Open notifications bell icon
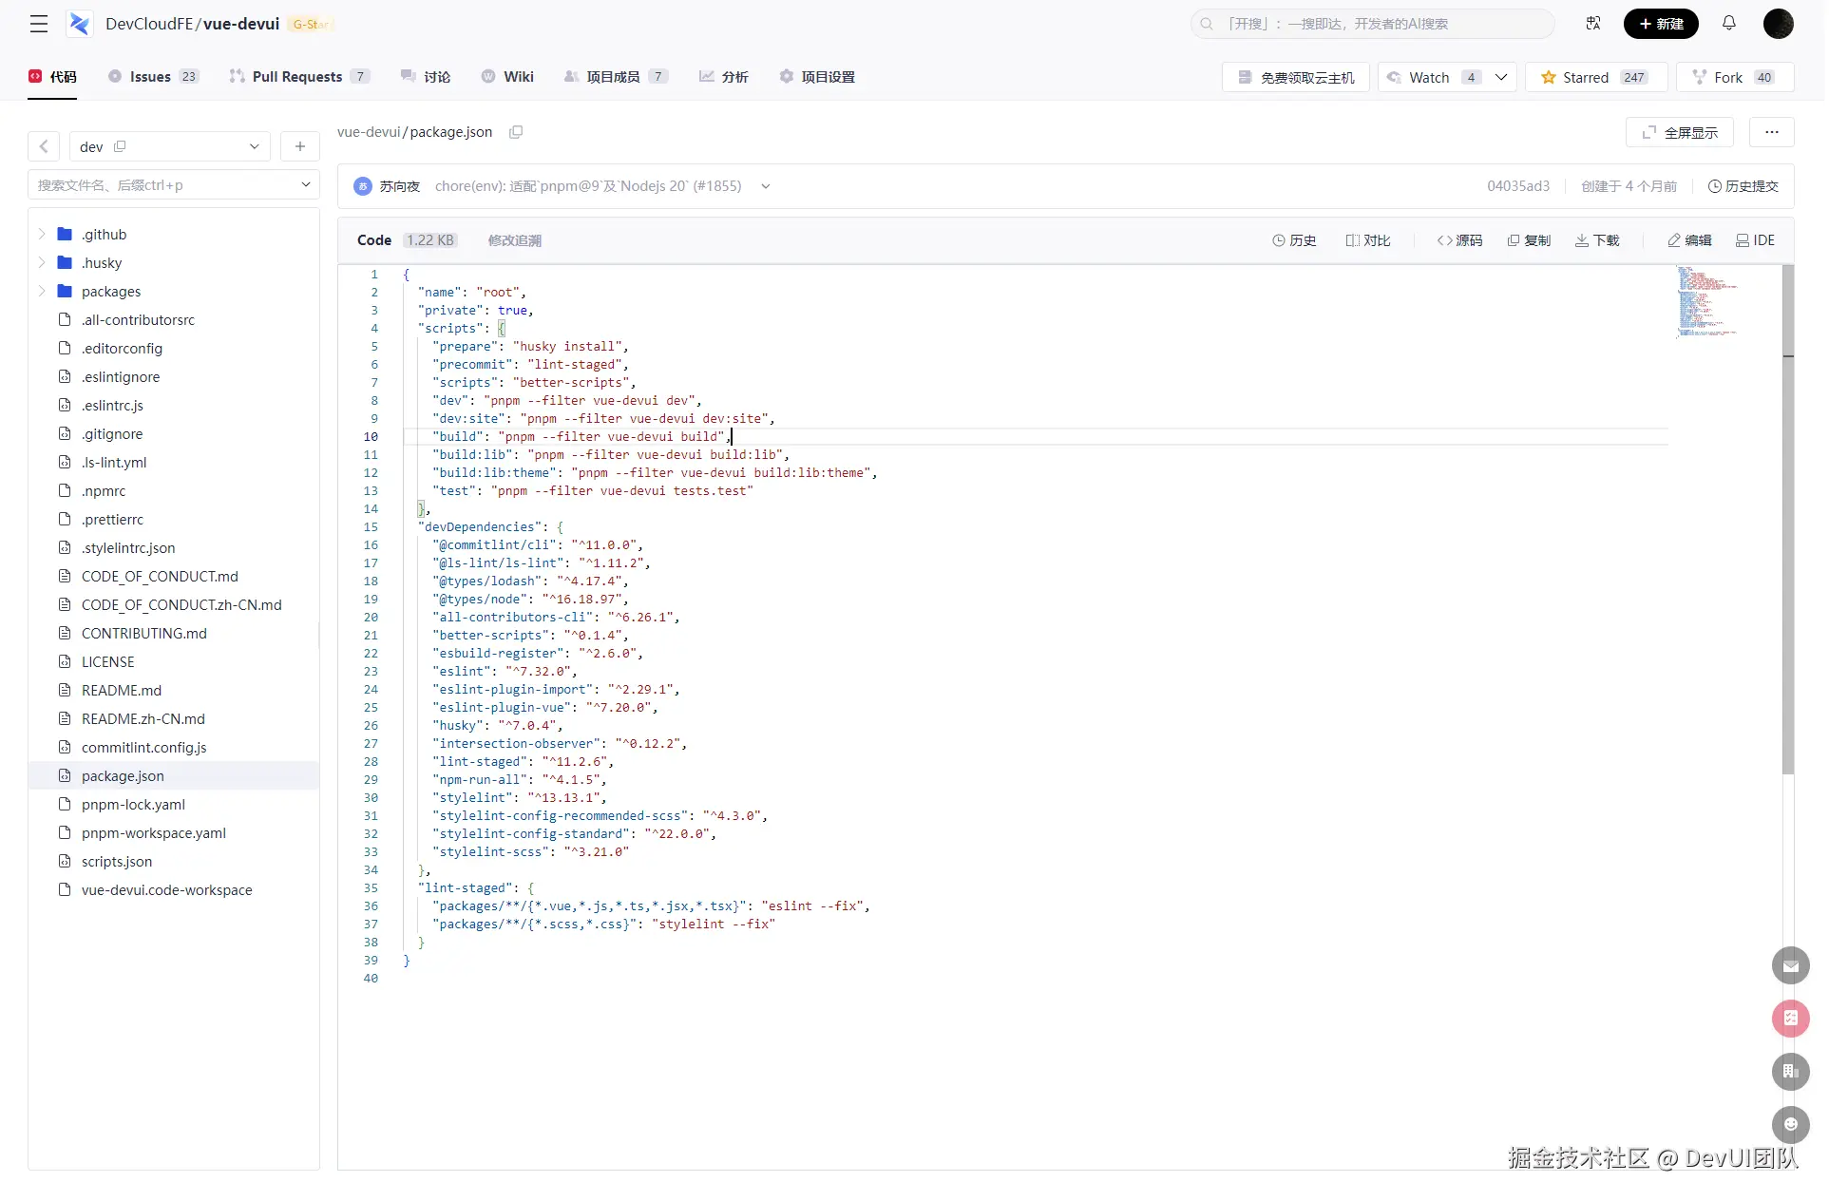The width and height of the screenshot is (1829, 1201). 1728,24
